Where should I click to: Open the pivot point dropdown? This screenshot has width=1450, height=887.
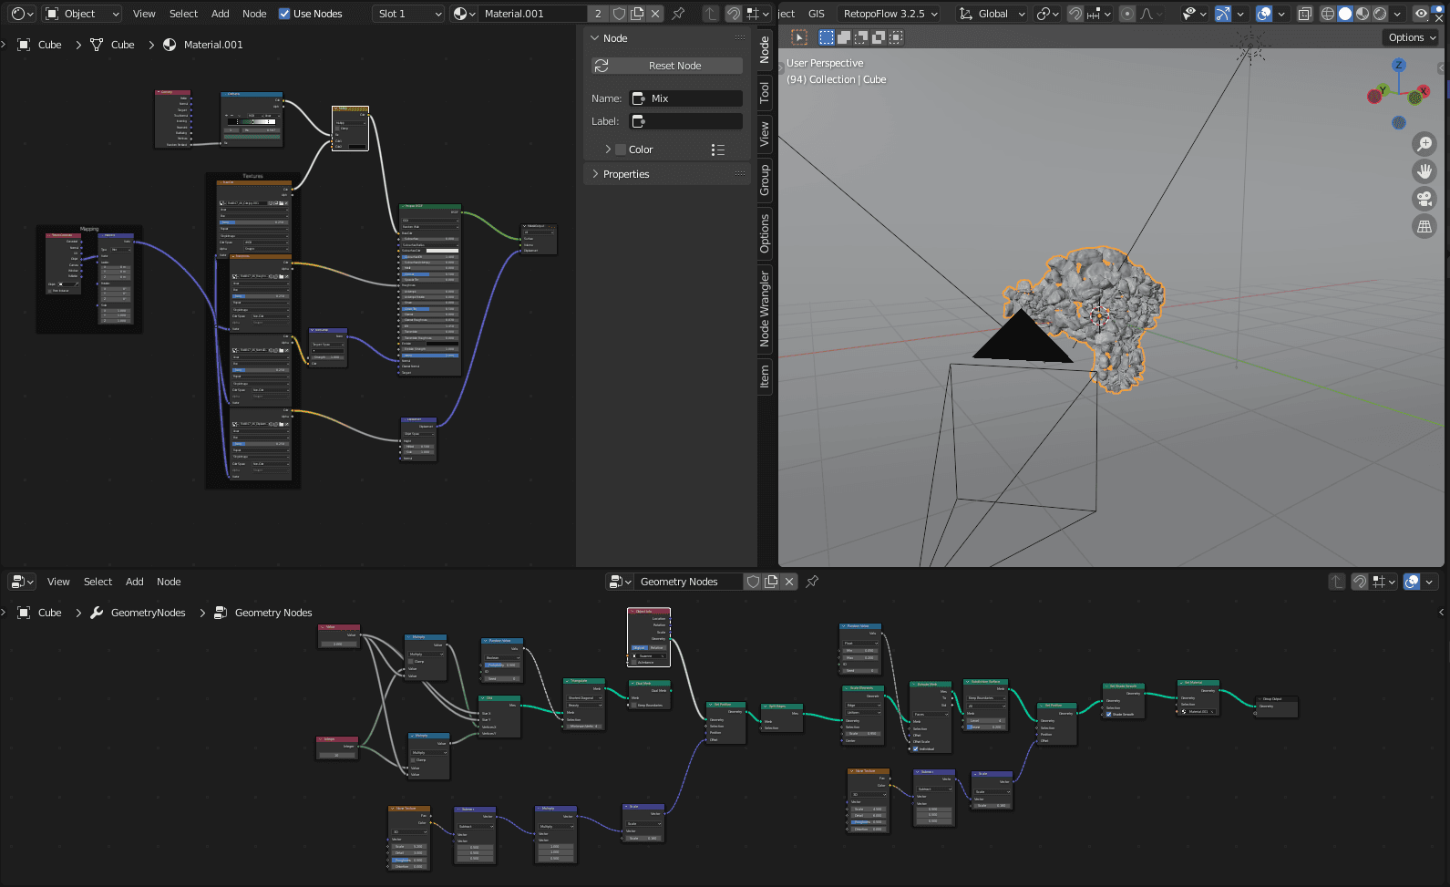[1047, 14]
